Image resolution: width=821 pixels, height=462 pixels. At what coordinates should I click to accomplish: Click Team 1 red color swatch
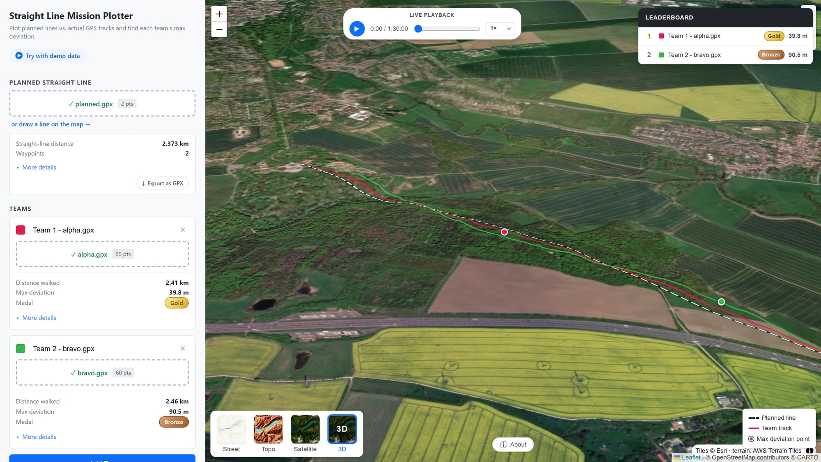pos(21,230)
